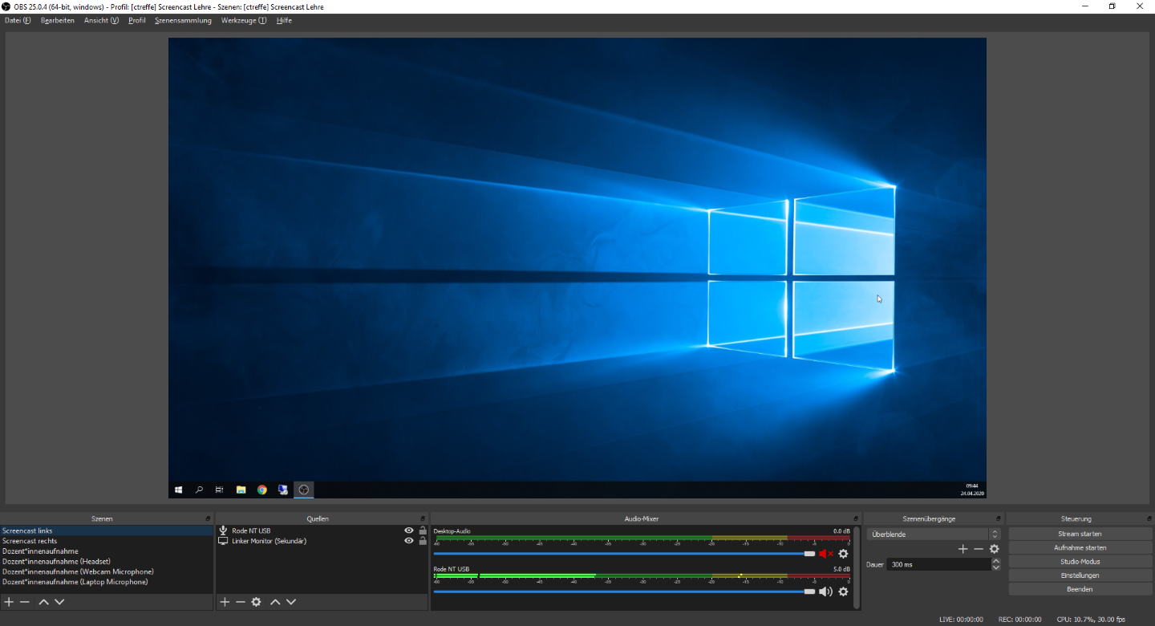
Task: Open transition properties with the Szenenübergänge gear
Action: tap(995, 549)
